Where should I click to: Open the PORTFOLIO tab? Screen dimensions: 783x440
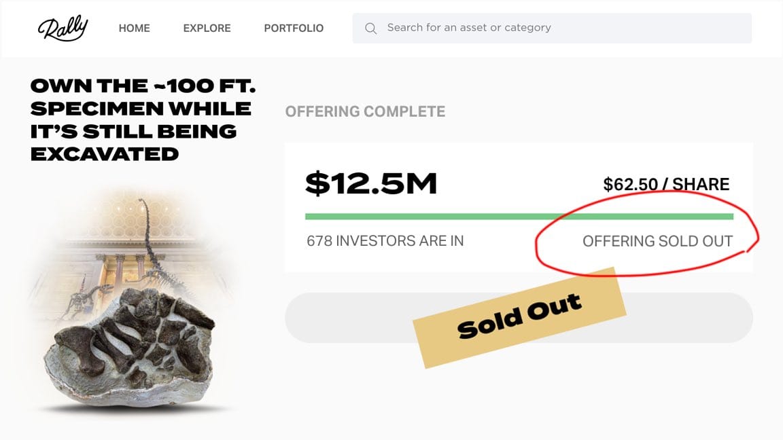(294, 29)
